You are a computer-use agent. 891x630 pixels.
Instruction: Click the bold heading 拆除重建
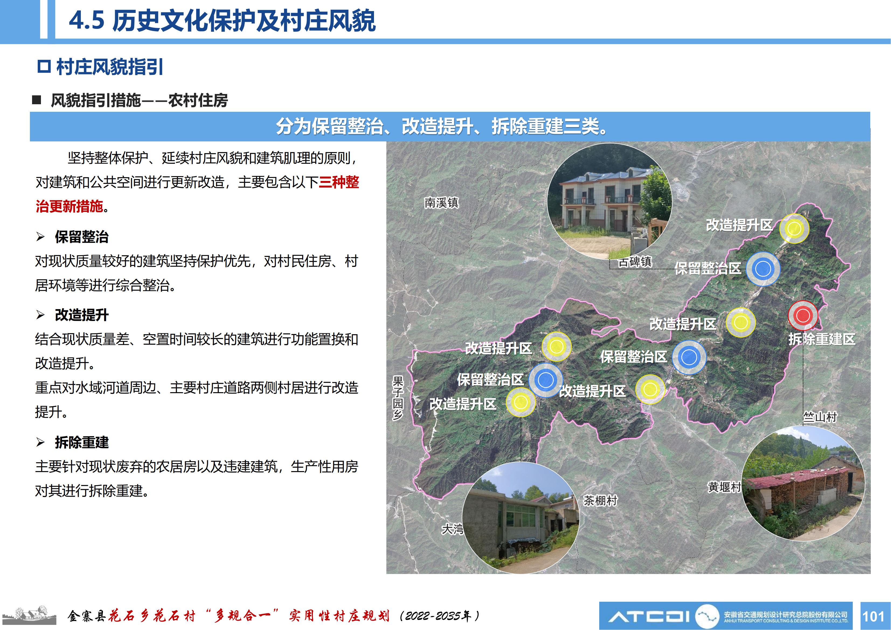point(82,442)
